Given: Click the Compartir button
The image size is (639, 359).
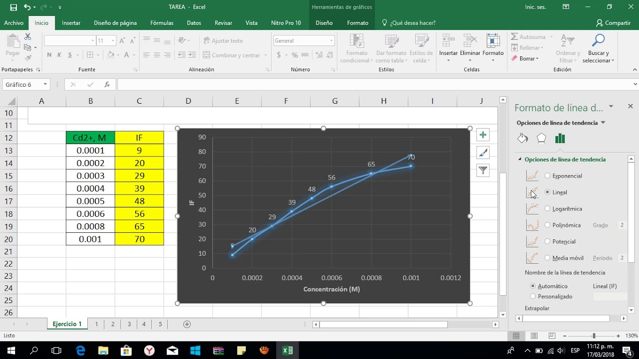Looking at the screenshot, I should 613,23.
